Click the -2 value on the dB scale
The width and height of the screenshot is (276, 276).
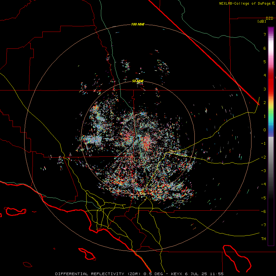[263, 157]
